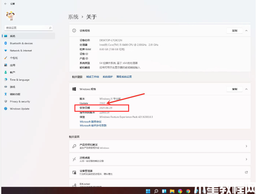
Task: Click 系统 in the breadcrumb
Action: click(73, 17)
